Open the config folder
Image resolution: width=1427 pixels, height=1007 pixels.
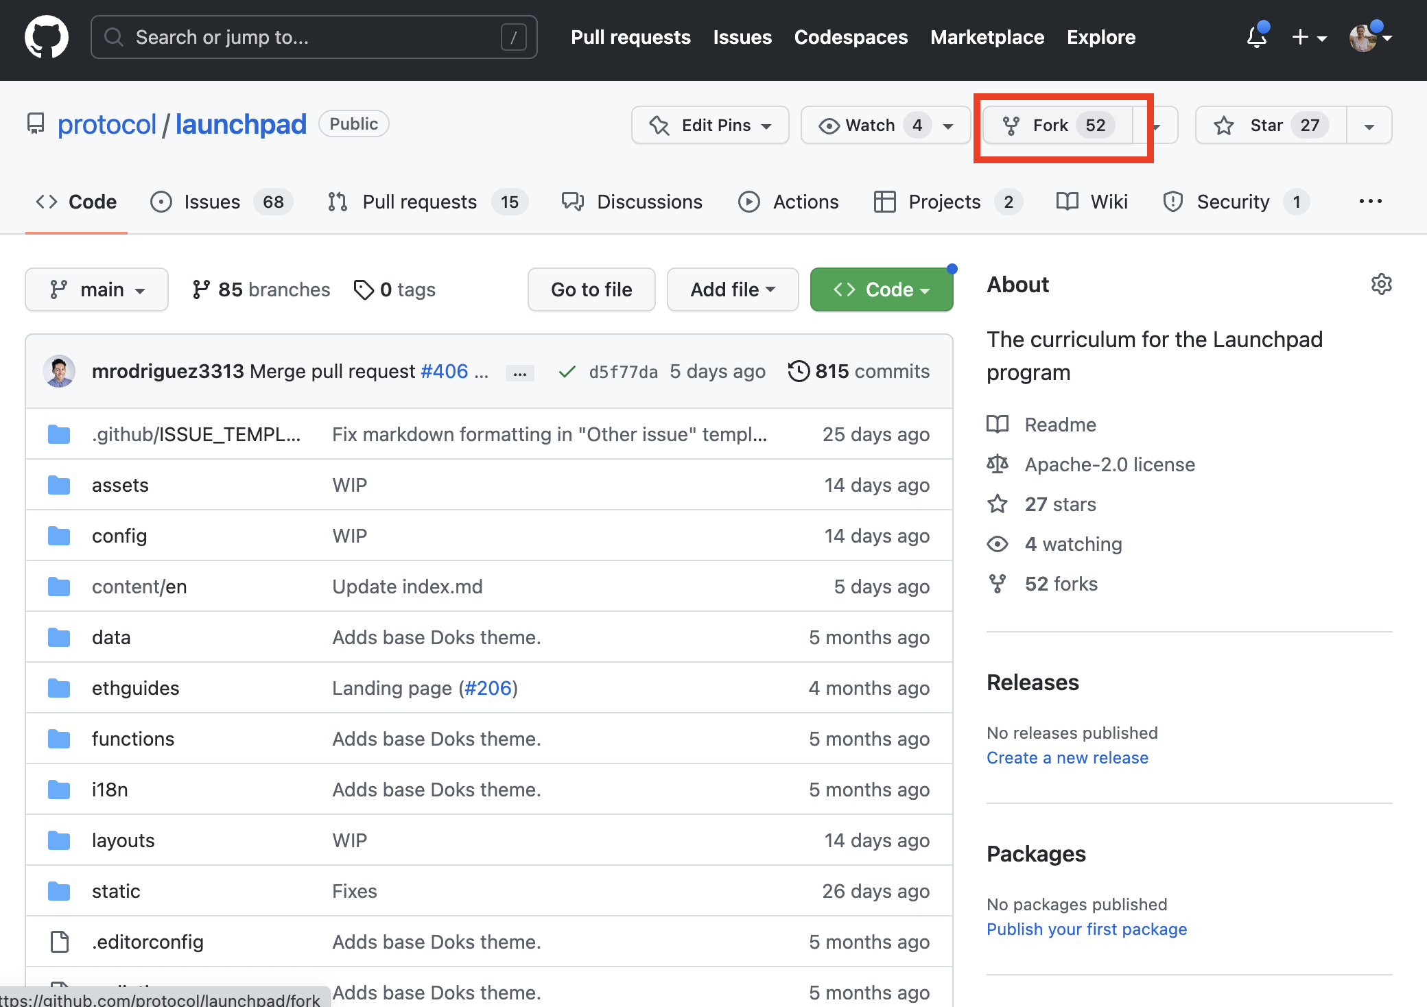[x=119, y=536]
